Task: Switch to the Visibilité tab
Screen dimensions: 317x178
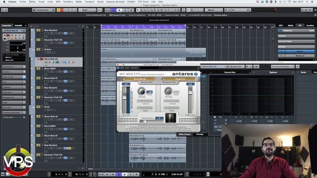Action: click(x=18, y=26)
